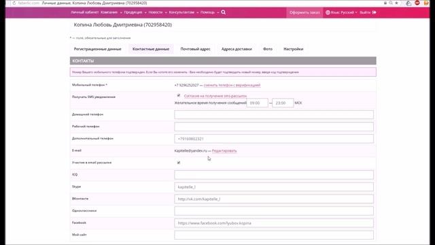The image size is (435, 245).
Task: Click the globe icon next to Язык
Action: (328, 12)
